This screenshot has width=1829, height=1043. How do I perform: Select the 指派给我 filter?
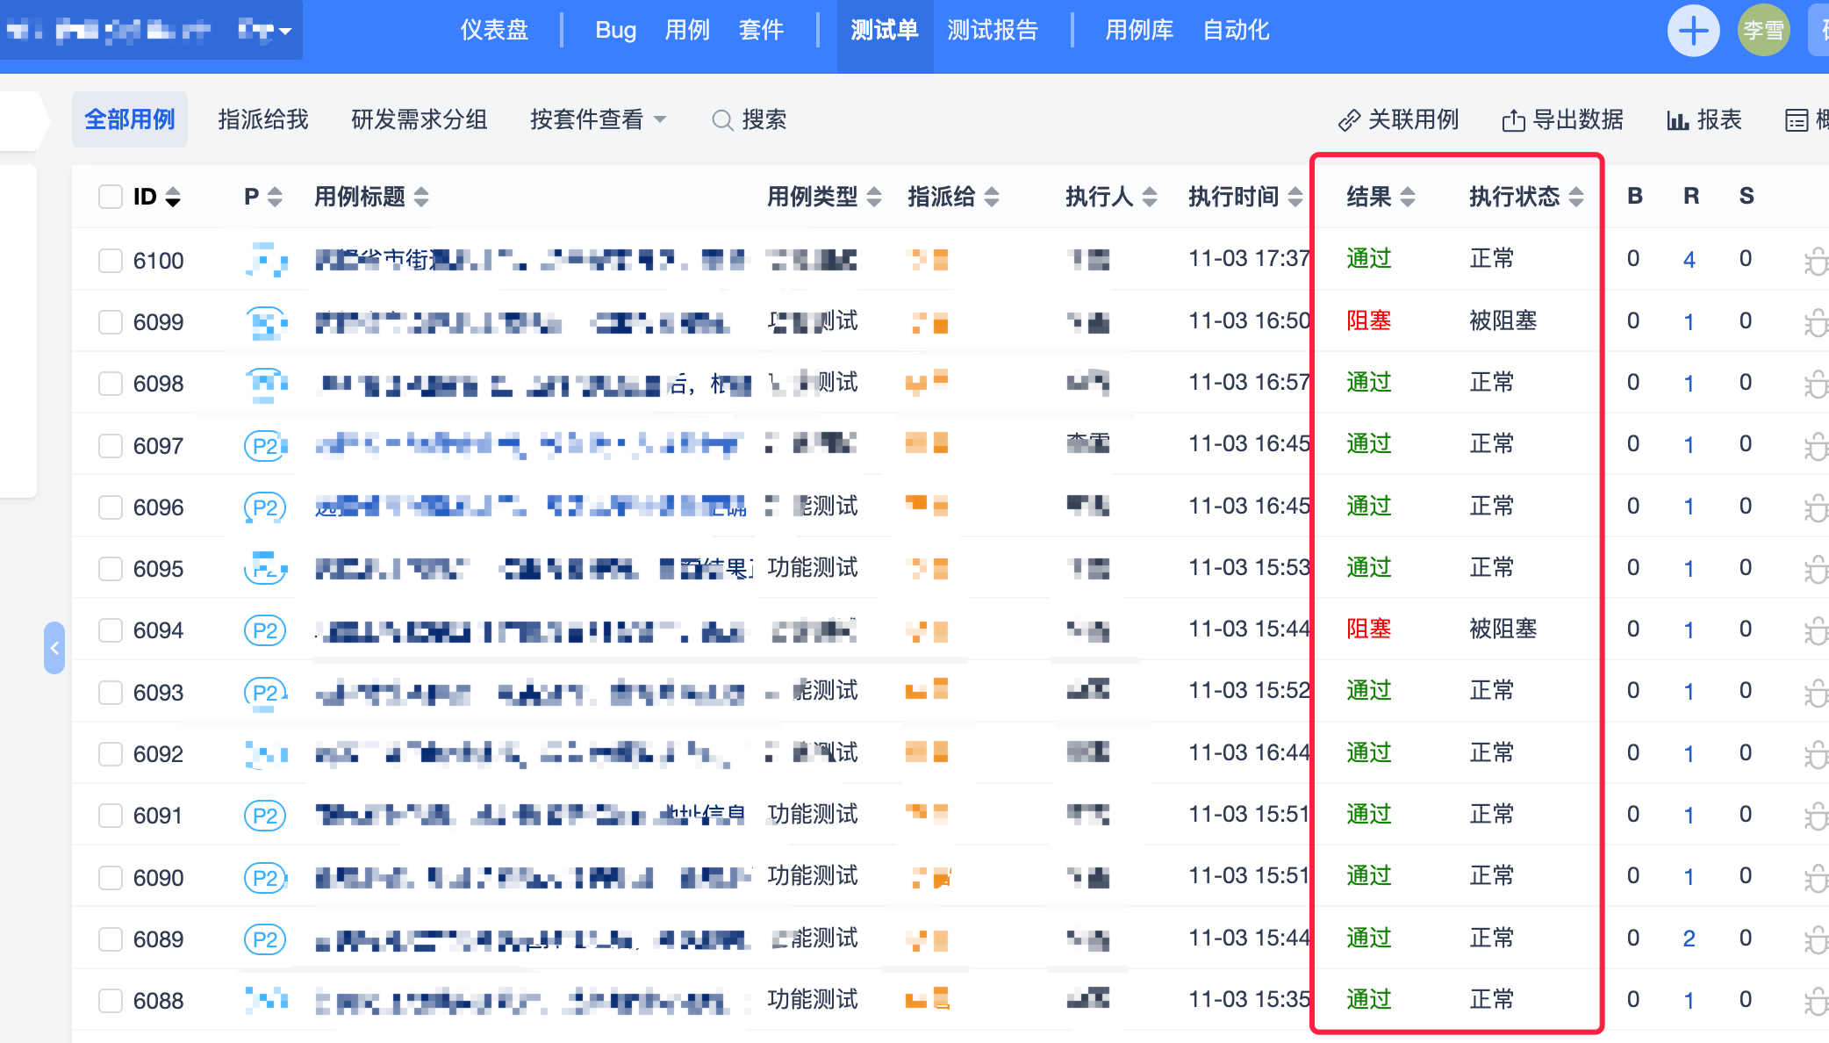263,119
